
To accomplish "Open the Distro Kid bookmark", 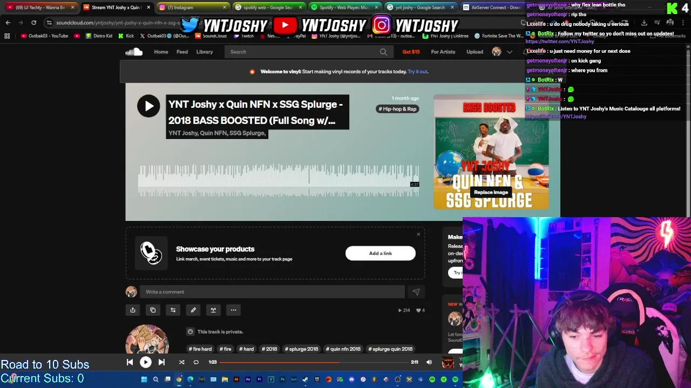I will point(99,36).
